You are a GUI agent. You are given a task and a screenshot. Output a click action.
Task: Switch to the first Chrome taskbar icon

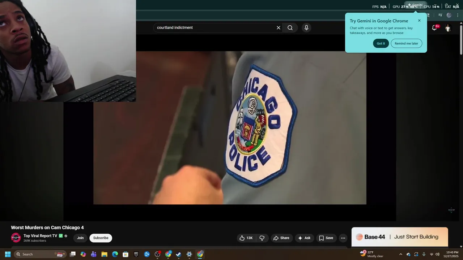[168, 254]
